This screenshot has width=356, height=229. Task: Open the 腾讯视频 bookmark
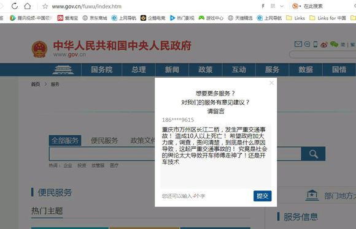pos(31,18)
